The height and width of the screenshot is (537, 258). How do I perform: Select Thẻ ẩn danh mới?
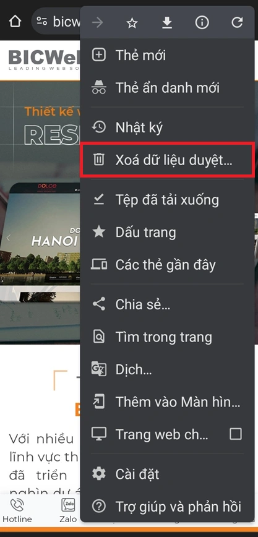[x=167, y=88]
